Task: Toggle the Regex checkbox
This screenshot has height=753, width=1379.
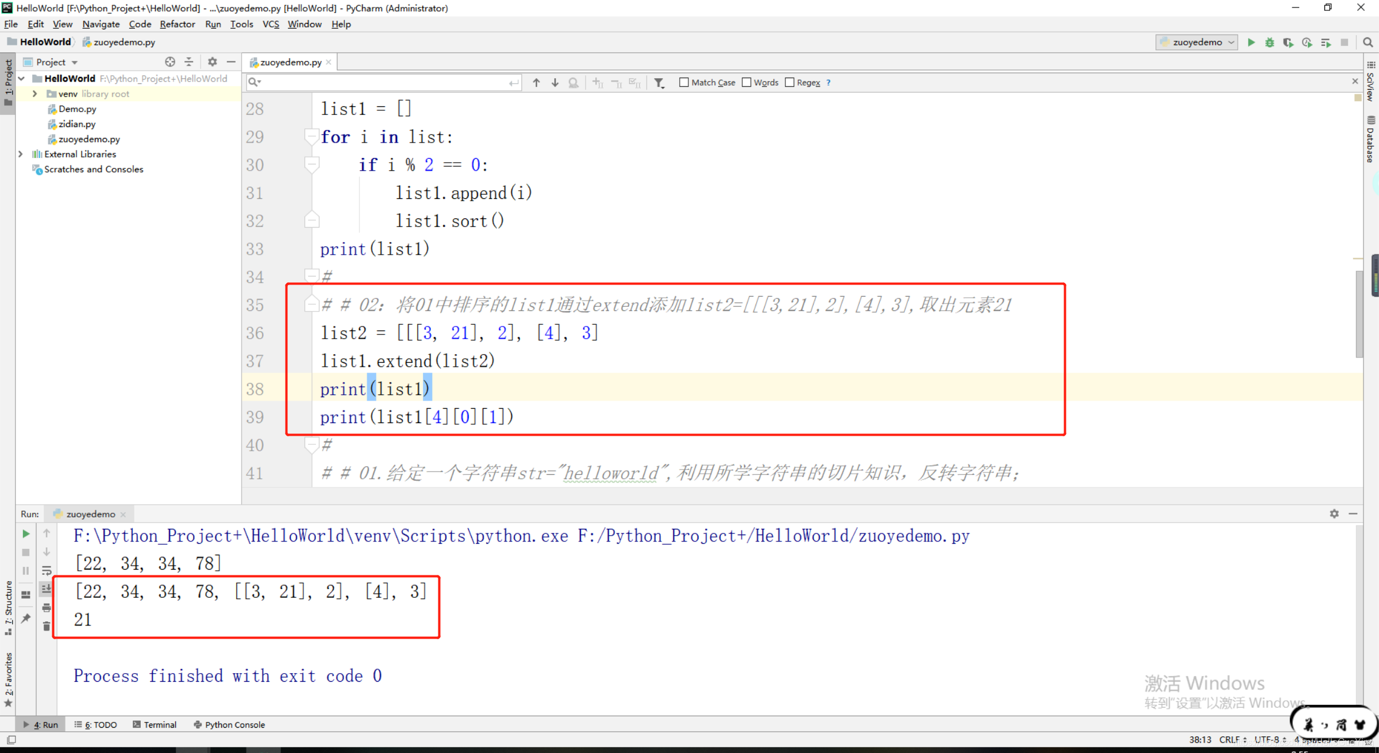Action: coord(789,83)
